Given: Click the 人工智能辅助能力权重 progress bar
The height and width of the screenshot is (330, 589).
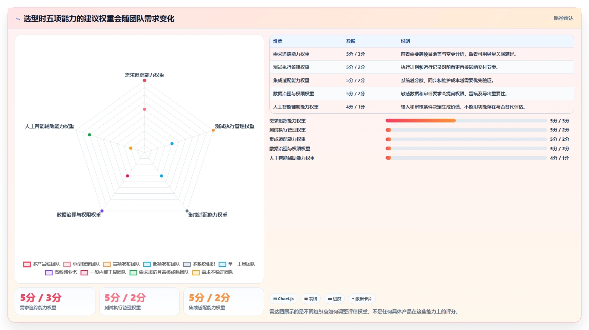Looking at the screenshot, I should (x=466, y=158).
